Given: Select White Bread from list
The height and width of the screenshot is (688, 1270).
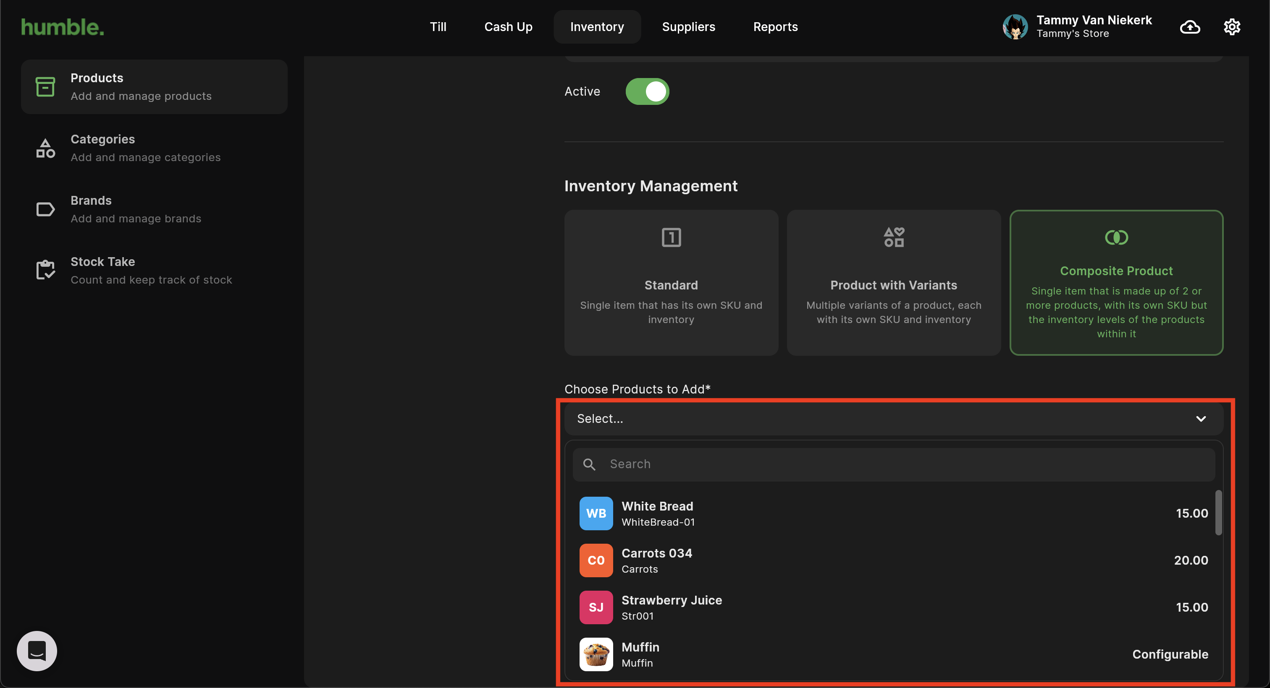Looking at the screenshot, I should point(893,513).
